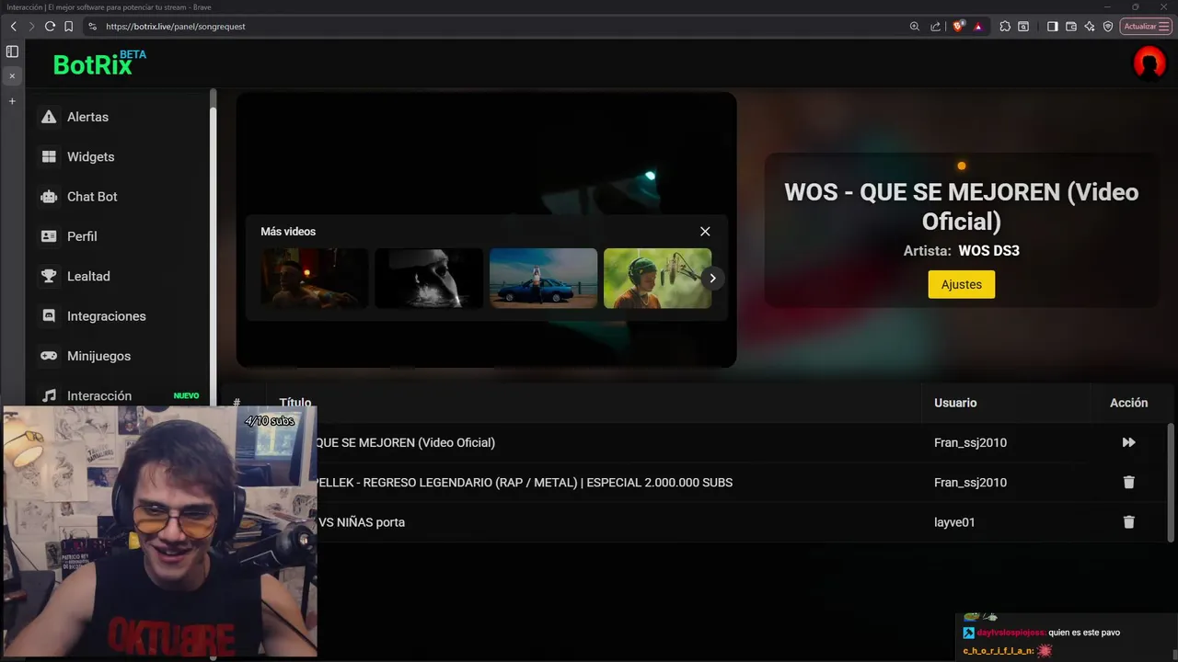The width and height of the screenshot is (1178, 662).
Task: Click the REGRESO LEGENDARIO queue title
Action: click(525, 482)
